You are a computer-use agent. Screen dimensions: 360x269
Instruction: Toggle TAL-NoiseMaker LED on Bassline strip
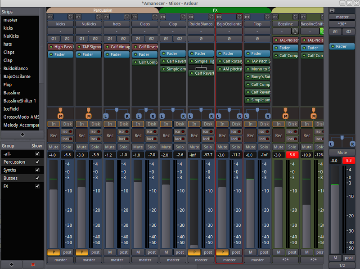276,40
